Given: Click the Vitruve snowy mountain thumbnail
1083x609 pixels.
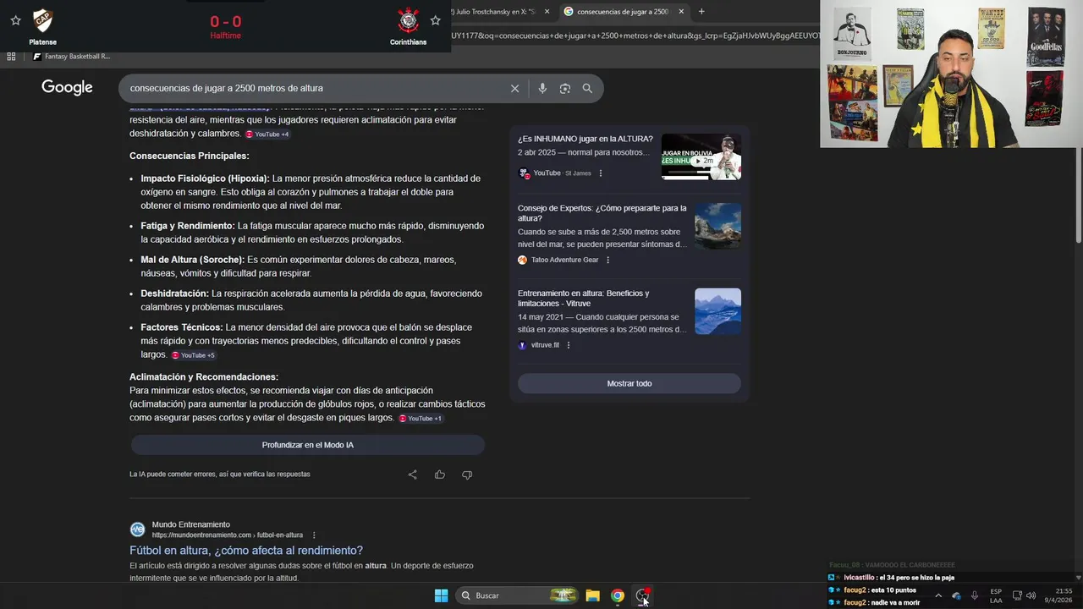Looking at the screenshot, I should click(717, 311).
